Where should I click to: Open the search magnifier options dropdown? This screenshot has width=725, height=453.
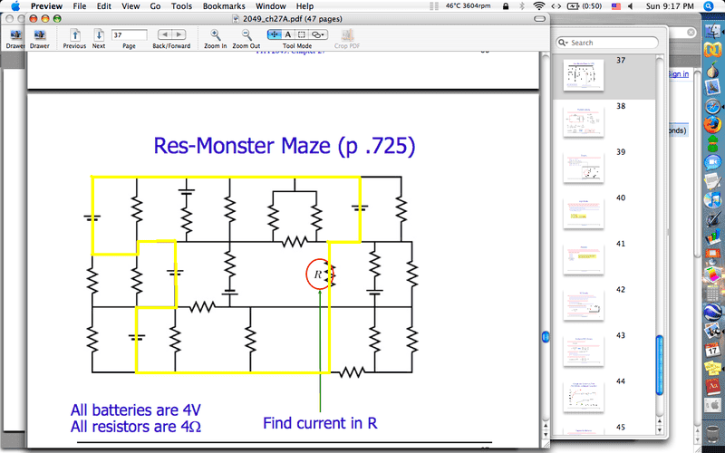point(564,43)
